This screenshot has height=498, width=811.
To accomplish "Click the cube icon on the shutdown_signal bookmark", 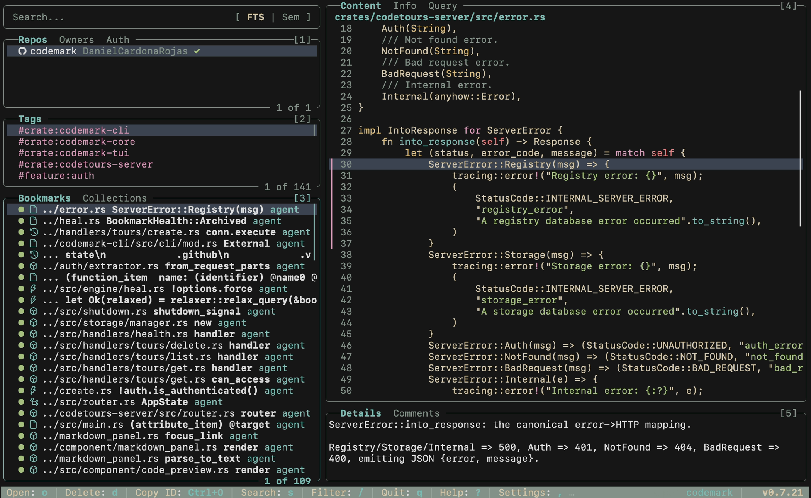I will tap(34, 312).
